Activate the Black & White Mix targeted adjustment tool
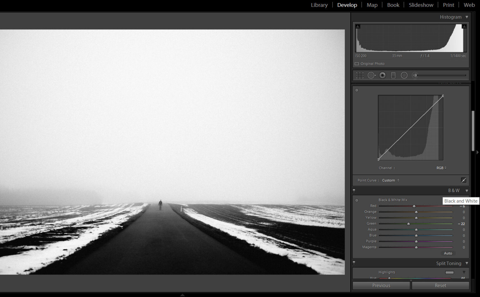This screenshot has width=480, height=297. click(x=357, y=200)
